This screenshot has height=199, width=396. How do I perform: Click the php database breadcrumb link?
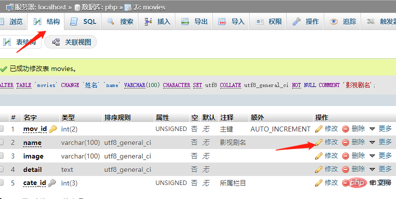111,7
